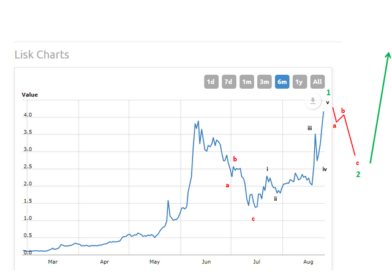Viewport: 392px width, 276px height.
Task: Switch chart to 1y range
Action: [x=300, y=81]
